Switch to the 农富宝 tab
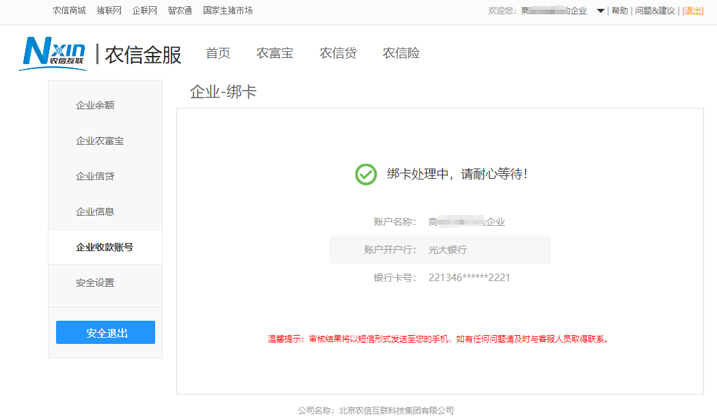Image resolution: width=717 pixels, height=419 pixels. click(x=275, y=53)
